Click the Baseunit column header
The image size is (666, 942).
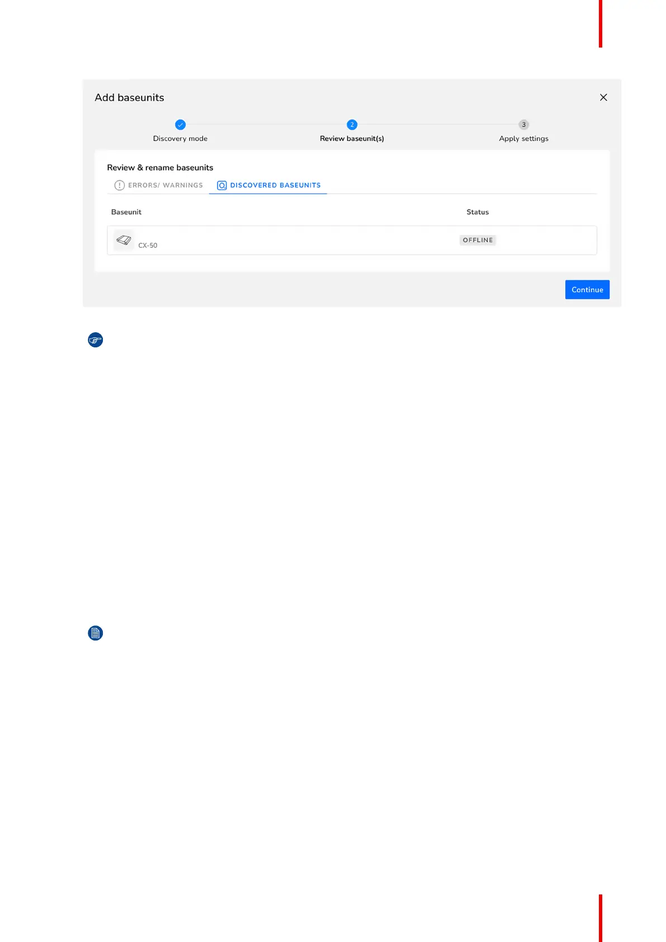126,212
